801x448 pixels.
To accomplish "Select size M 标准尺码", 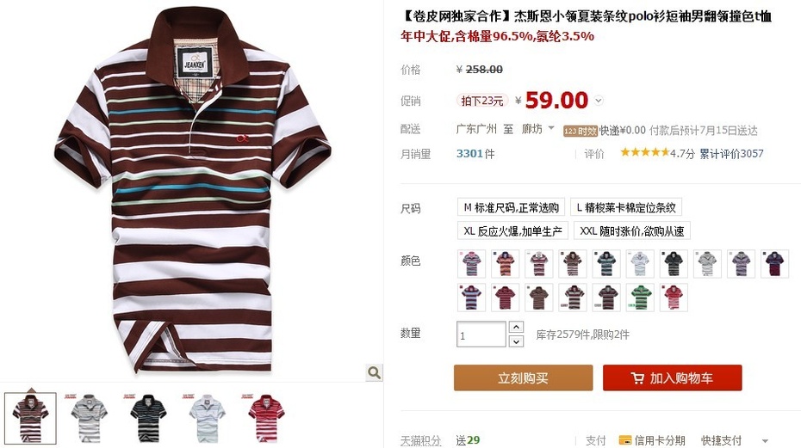I will (511, 208).
